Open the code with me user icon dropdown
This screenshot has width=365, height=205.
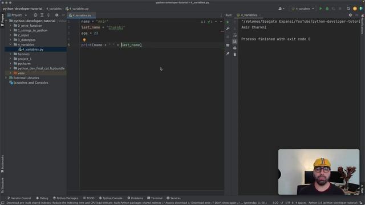pos(281,9)
